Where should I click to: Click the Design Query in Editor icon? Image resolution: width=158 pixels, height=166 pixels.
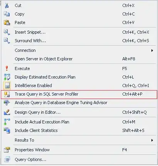[7, 112]
